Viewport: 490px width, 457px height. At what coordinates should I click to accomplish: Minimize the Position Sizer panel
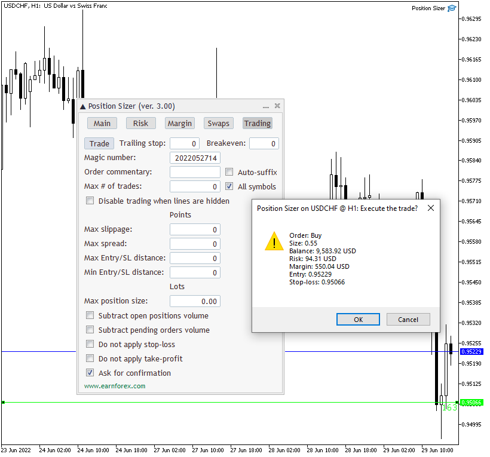tap(266, 106)
